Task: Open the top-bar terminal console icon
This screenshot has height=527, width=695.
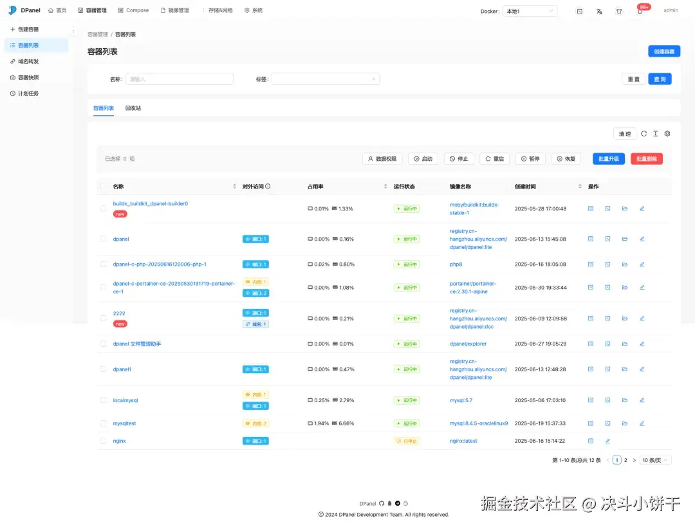Action: click(579, 11)
